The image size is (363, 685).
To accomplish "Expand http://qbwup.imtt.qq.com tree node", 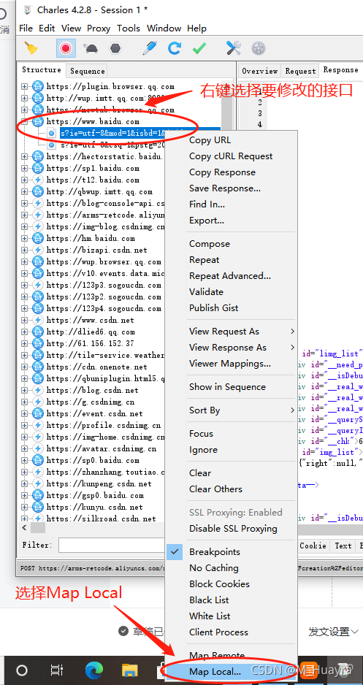I will coord(24,192).
